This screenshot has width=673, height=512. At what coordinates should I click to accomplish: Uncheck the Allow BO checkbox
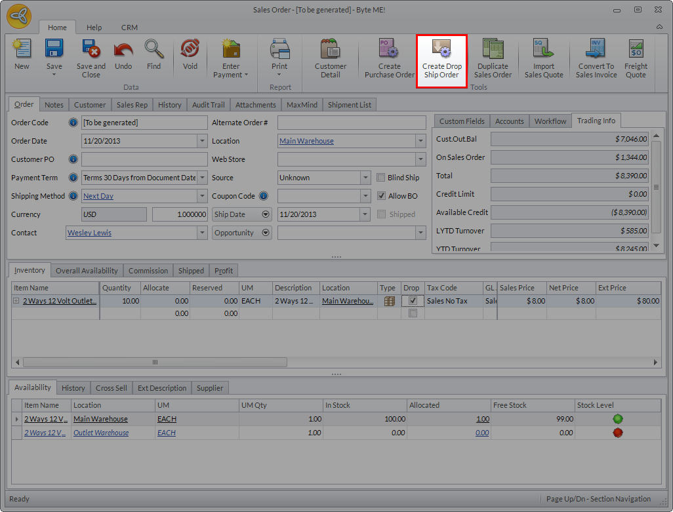click(x=382, y=196)
